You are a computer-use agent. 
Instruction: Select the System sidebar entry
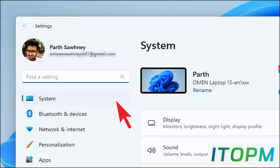(x=76, y=99)
